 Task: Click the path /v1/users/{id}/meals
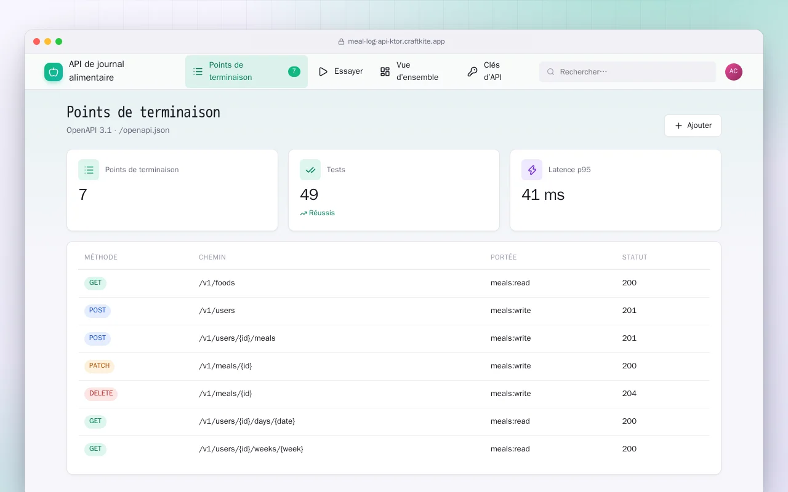pos(237,338)
